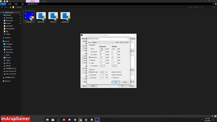This screenshot has height=122, width=217.
Task: Open the notification center icon
Action: point(213,120)
